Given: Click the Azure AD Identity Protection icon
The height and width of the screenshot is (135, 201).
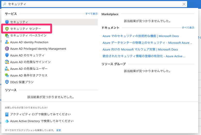Looking at the screenshot, I should click(x=7, y=42).
